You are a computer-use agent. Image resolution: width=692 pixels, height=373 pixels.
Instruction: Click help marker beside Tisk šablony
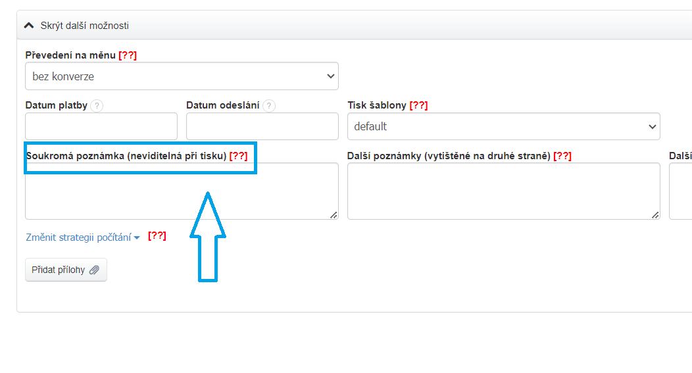(418, 105)
